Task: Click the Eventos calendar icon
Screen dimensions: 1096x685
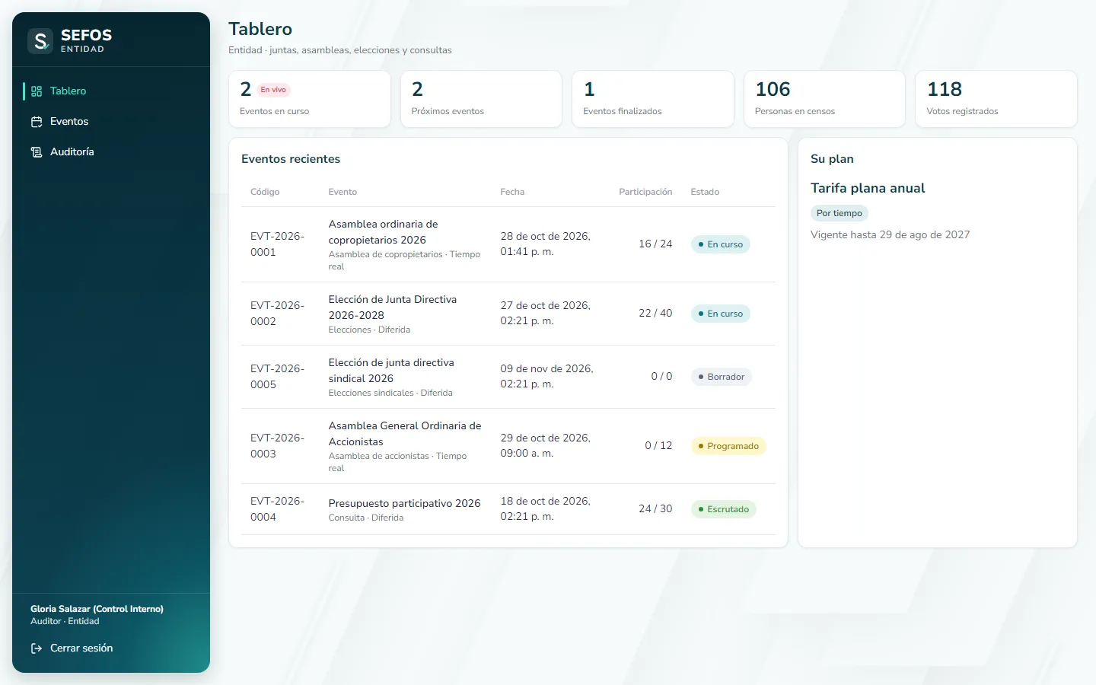Action: point(37,122)
